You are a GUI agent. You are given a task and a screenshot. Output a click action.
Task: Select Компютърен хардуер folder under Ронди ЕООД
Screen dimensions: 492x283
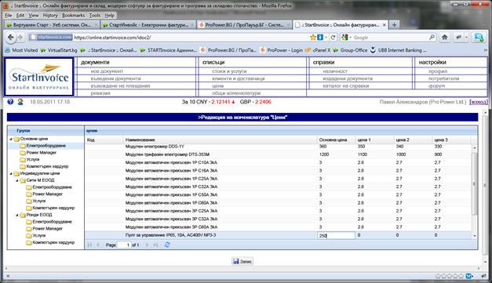pos(53,242)
